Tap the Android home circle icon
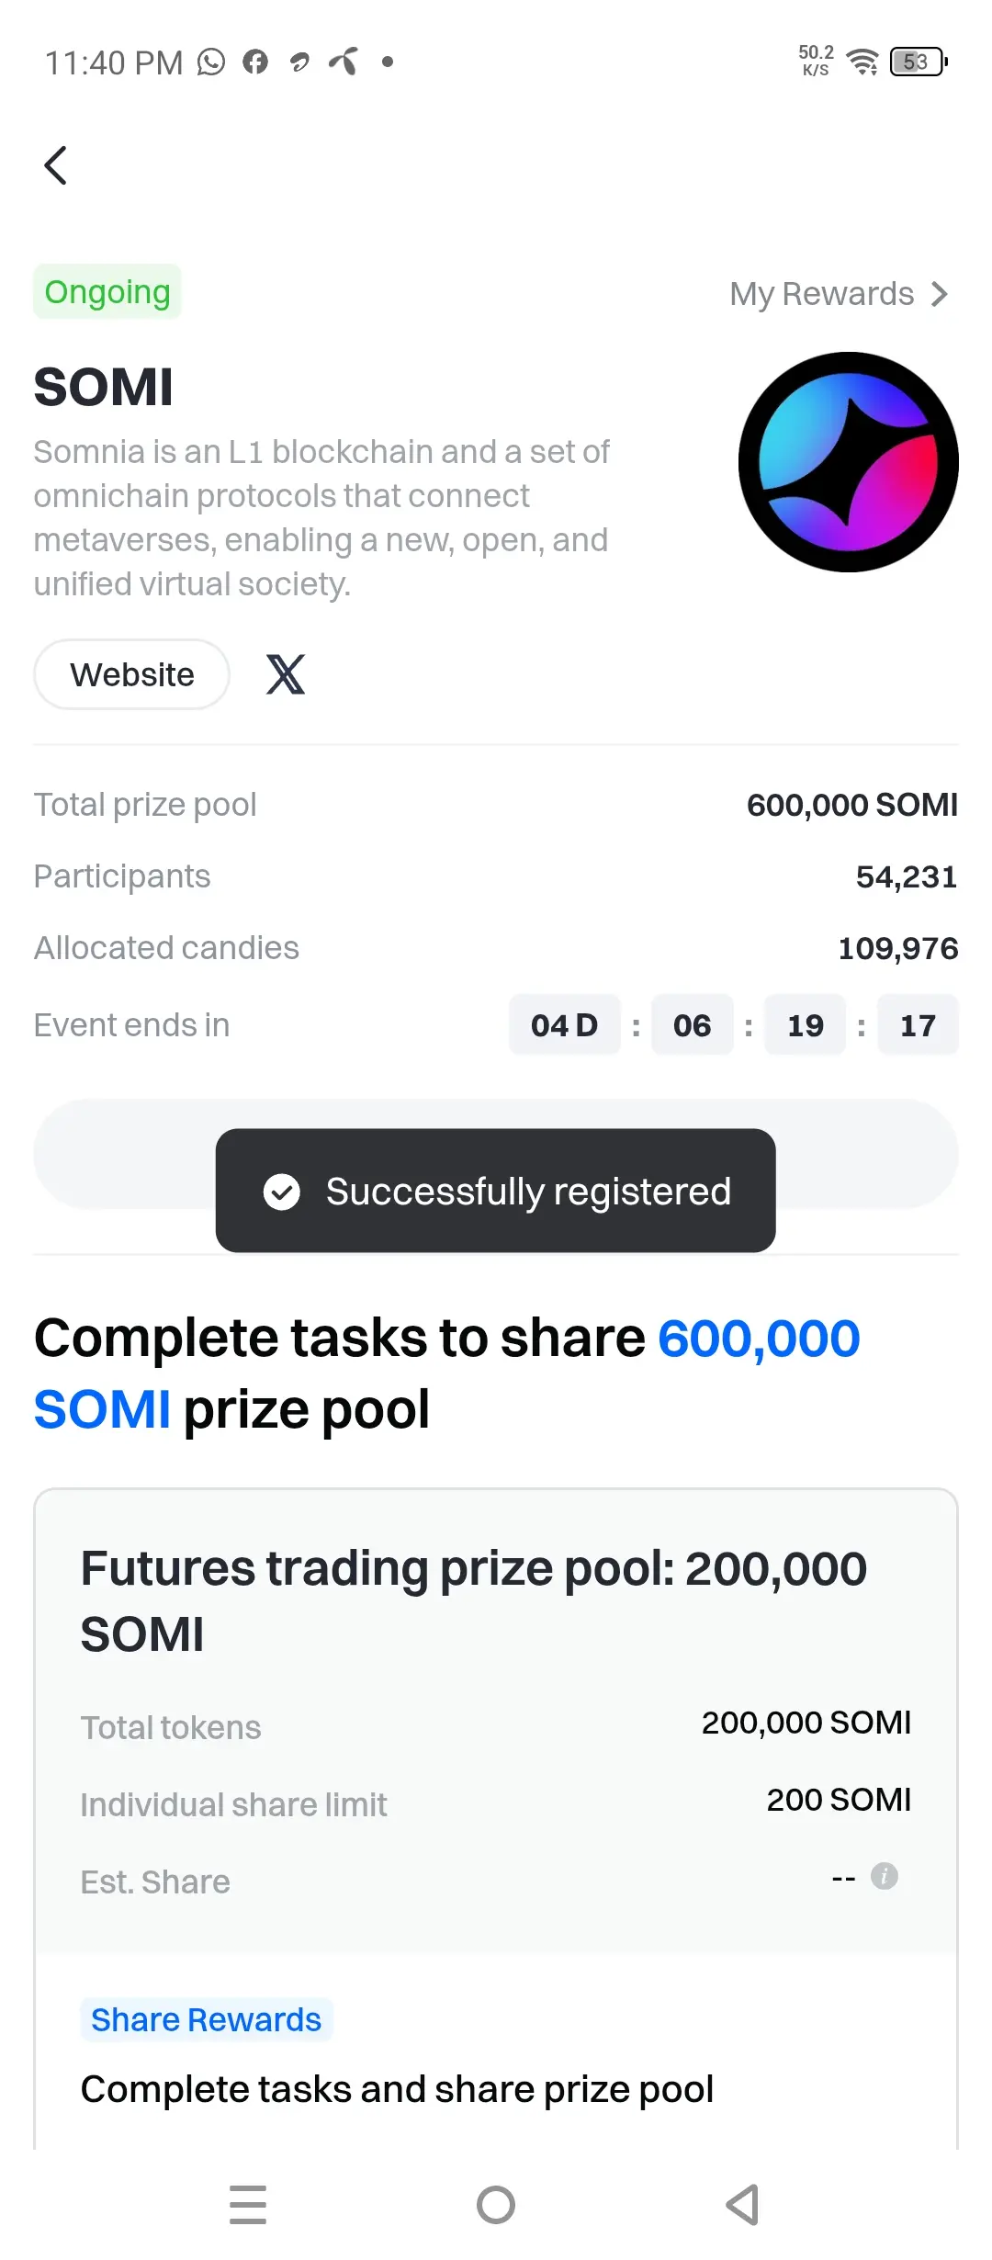 coord(496,2205)
